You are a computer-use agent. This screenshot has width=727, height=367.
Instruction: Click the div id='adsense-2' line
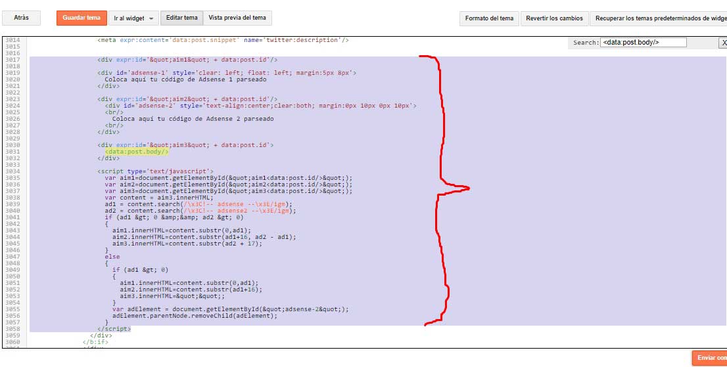coord(260,106)
